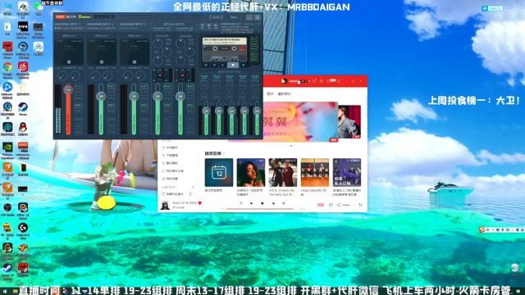Like the currently playing song with heart

(x=200, y=202)
